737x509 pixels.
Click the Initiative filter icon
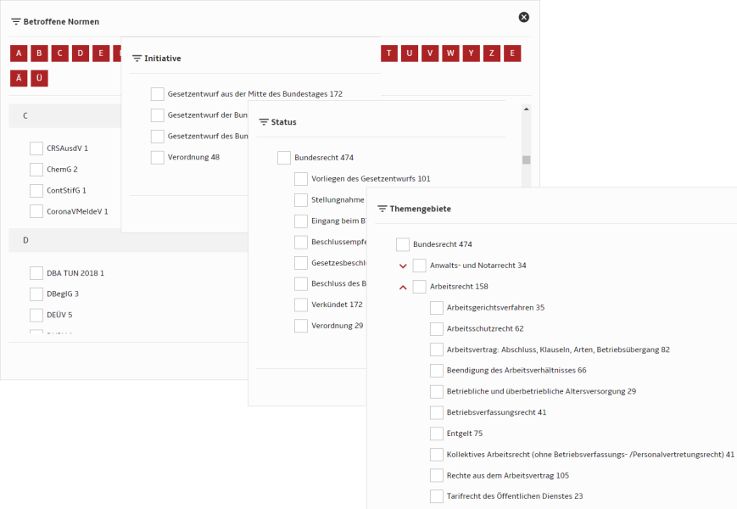click(x=137, y=59)
